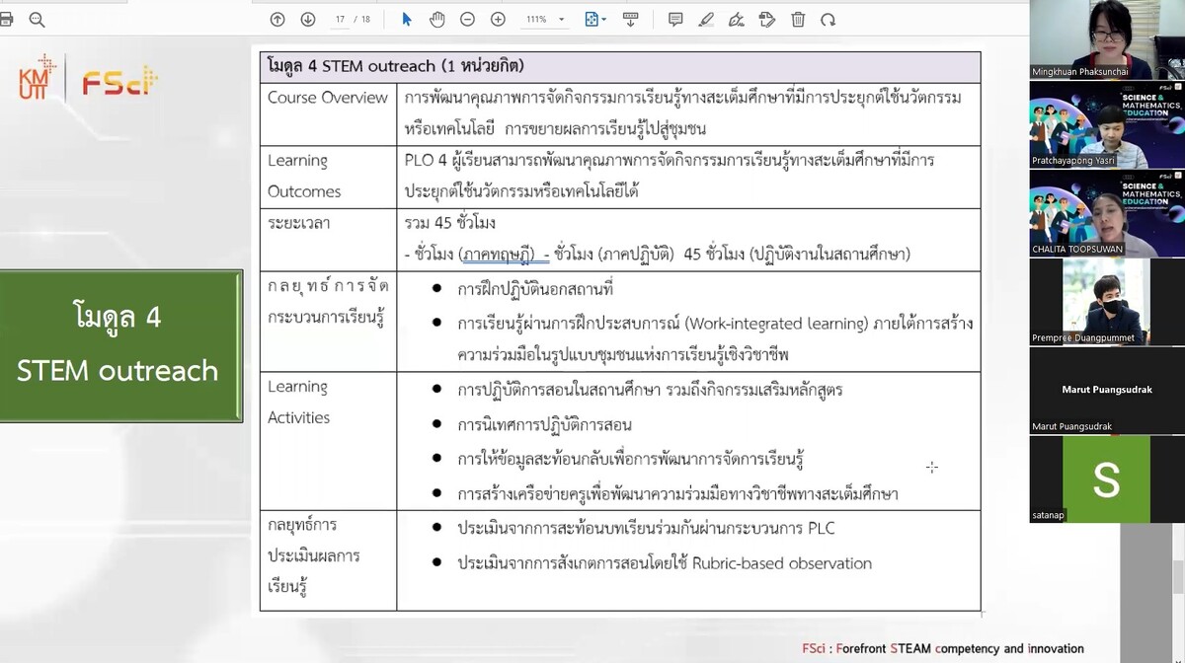Select Mingkhuan Phaksunchai's video thumbnail
Image resolution: width=1185 pixels, height=663 pixels.
click(x=1106, y=37)
